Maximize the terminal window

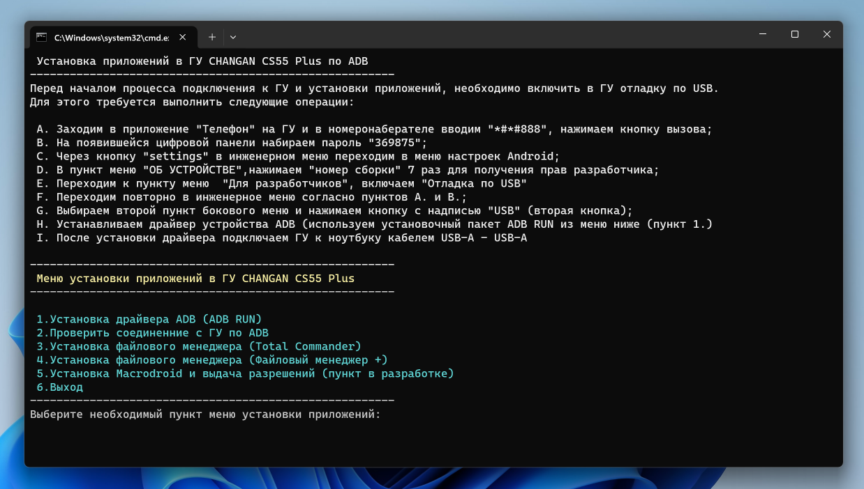pos(794,34)
